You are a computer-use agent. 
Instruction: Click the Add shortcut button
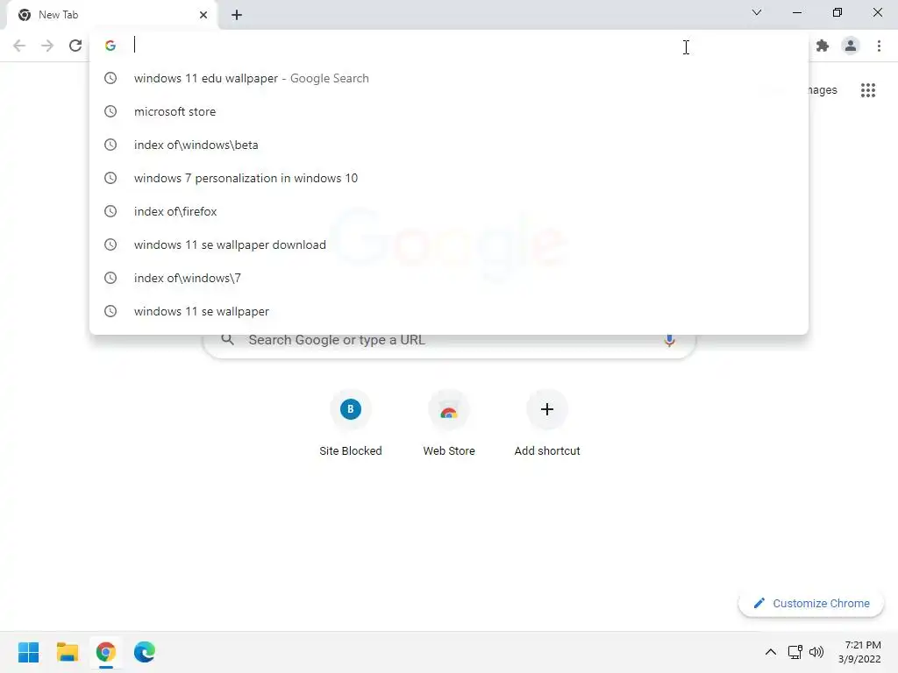coord(547,422)
